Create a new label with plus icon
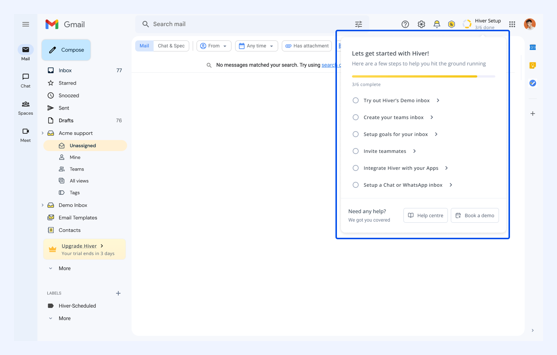The width and height of the screenshot is (557, 355). pos(118,293)
